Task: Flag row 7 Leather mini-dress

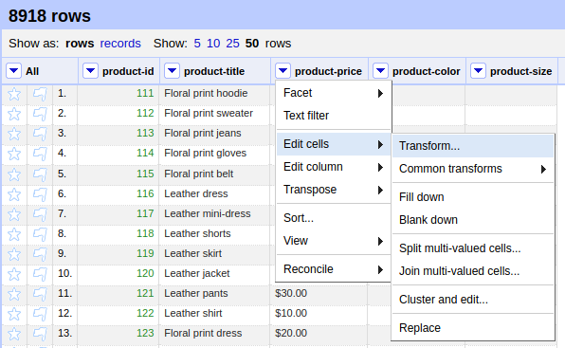Action: click(40, 214)
